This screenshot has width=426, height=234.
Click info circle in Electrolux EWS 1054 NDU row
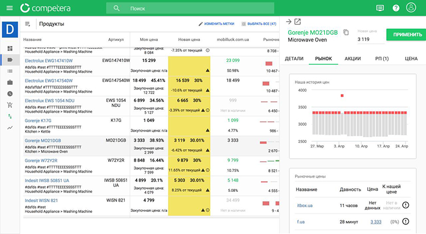point(207,110)
